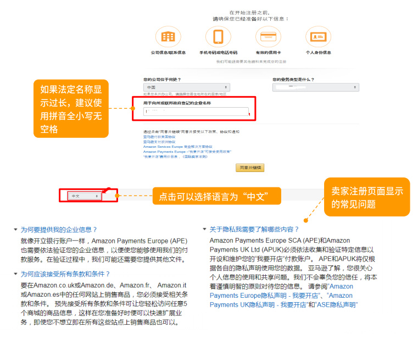Click the 同意并继续 button
This screenshot has height=350, width=418.
pos(250,168)
